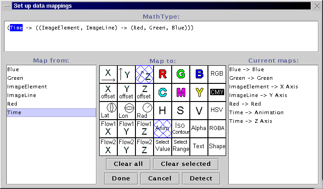Select the RGB mapping icon
The height and width of the screenshot is (189, 323).
tap(217, 74)
